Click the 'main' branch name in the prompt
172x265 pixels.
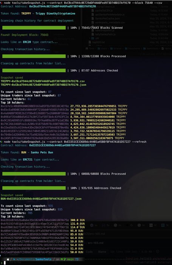coord(70,259)
